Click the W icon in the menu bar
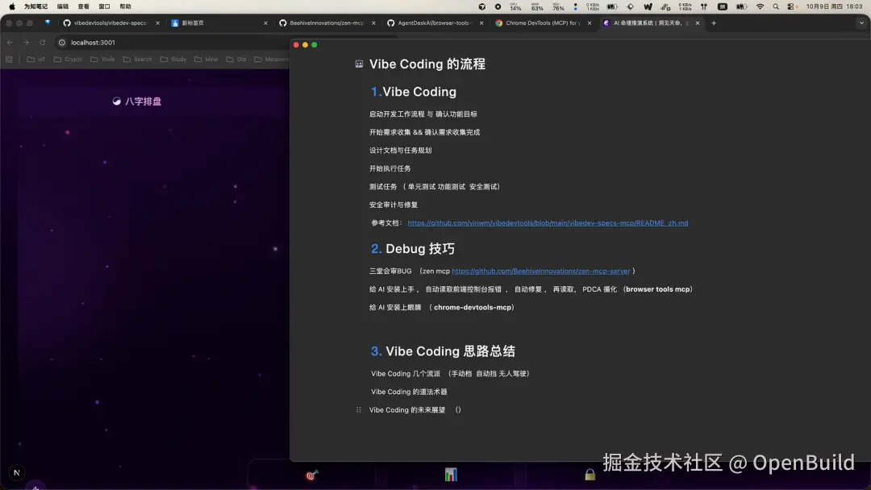 point(648,6)
